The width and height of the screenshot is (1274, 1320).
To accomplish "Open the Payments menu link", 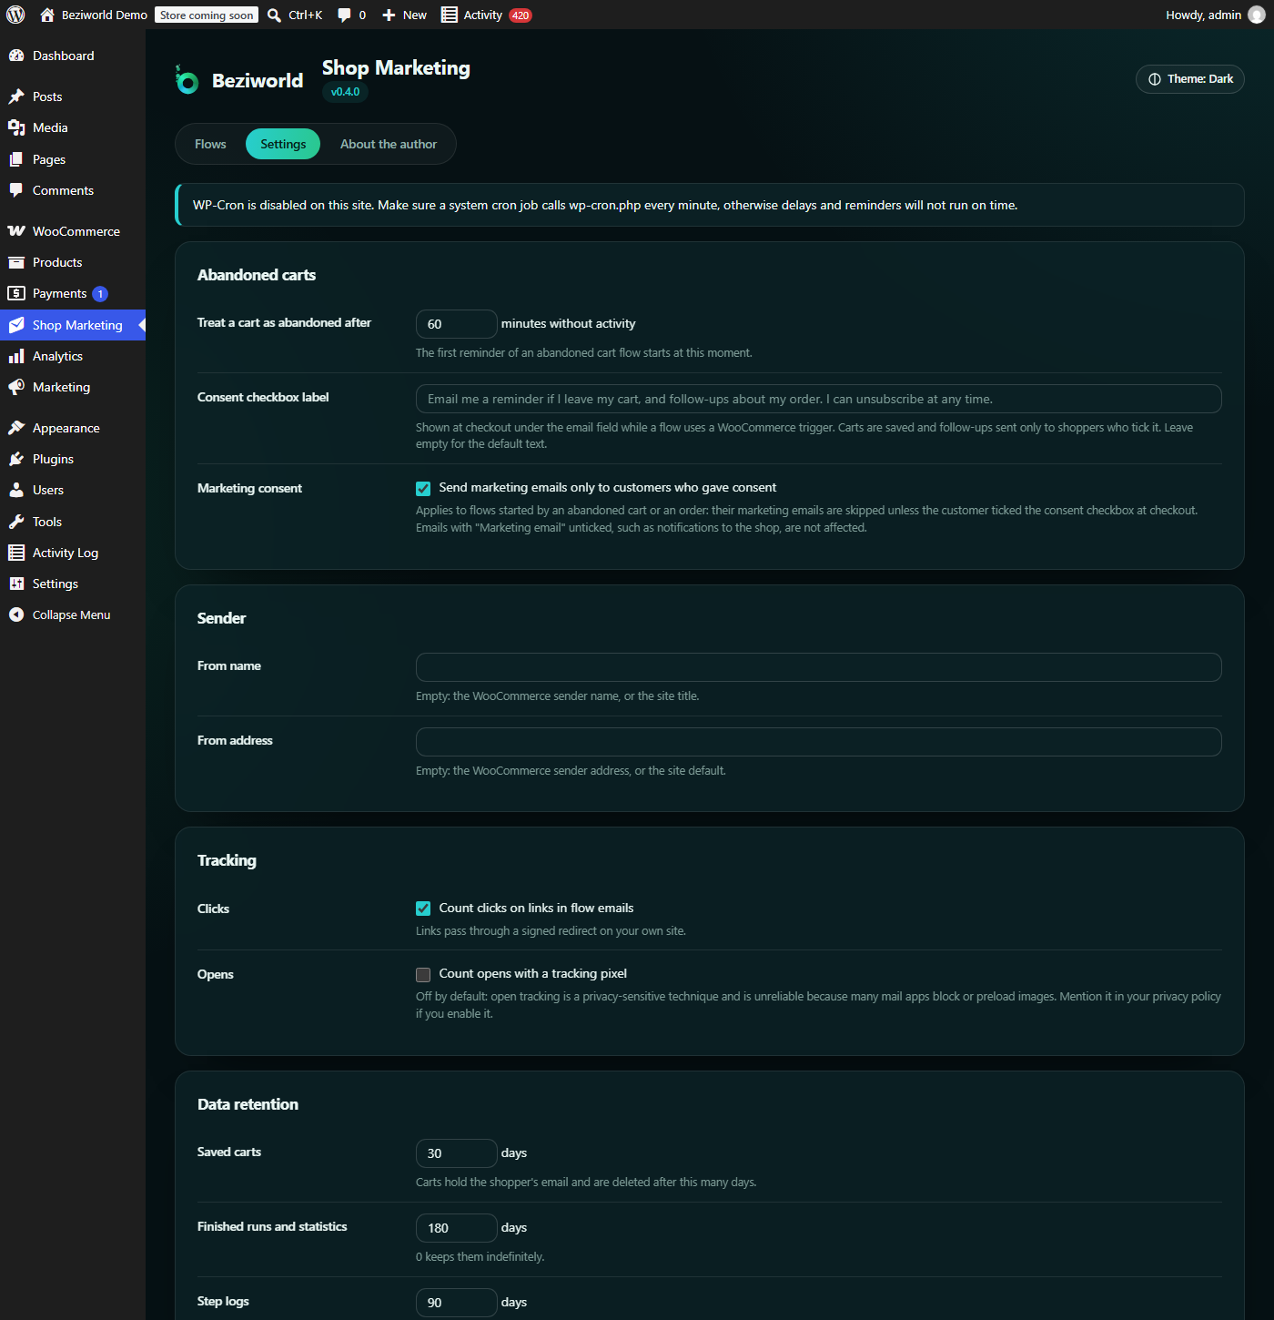I will (x=73, y=293).
